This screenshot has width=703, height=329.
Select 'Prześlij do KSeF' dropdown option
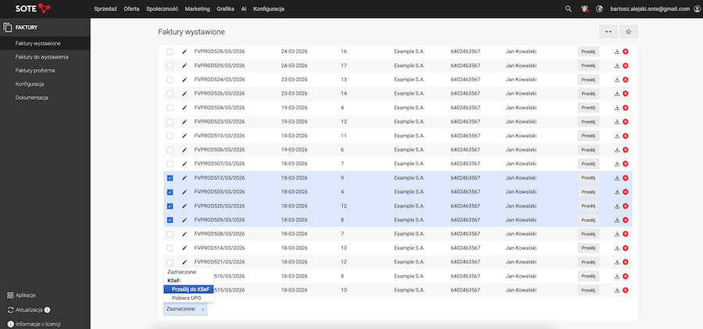[x=187, y=289]
